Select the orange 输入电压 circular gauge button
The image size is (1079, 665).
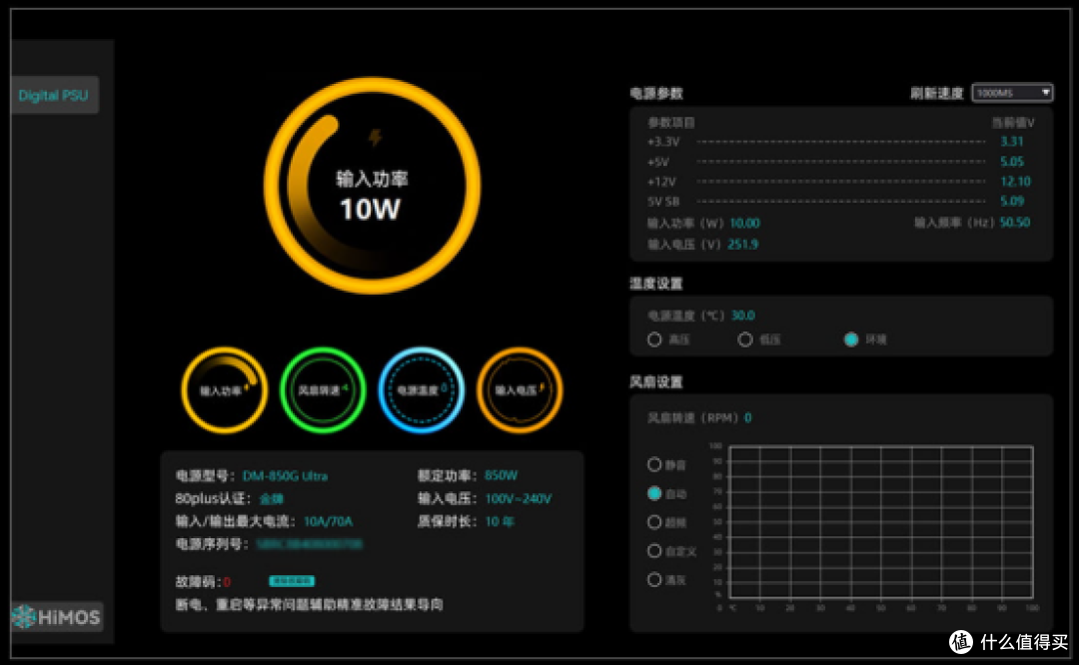click(520, 390)
